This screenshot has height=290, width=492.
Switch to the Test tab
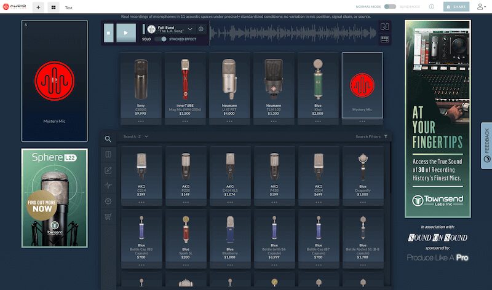point(69,7)
